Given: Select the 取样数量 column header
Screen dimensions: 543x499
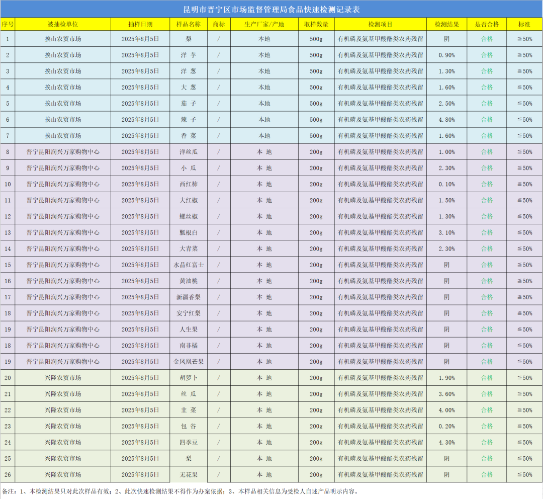Looking at the screenshot, I should click(316, 24).
